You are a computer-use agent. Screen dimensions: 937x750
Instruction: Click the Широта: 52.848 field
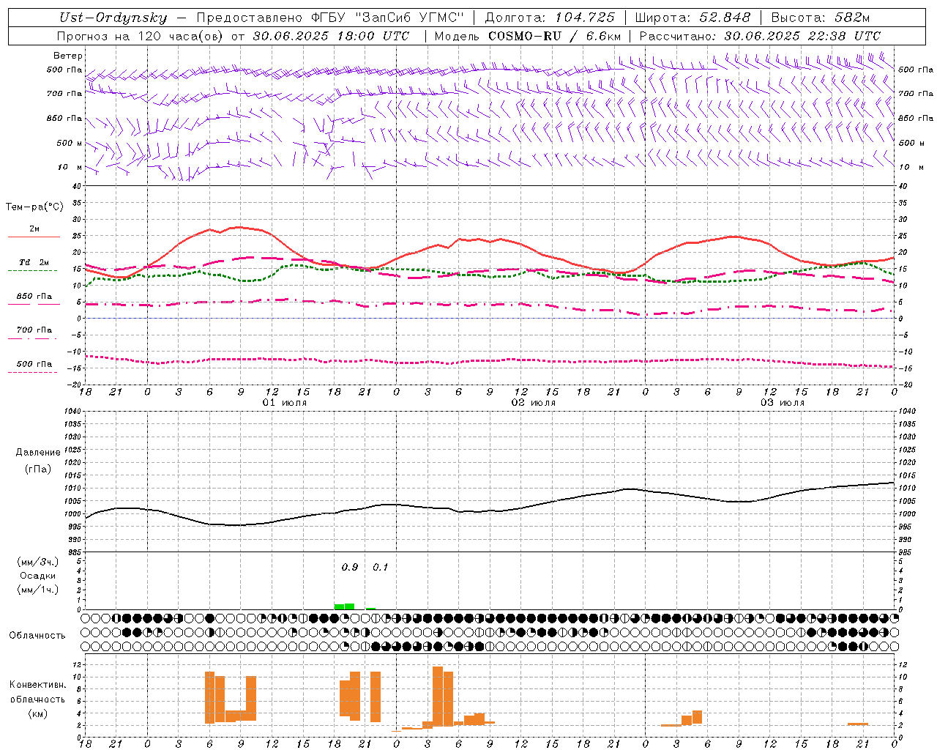(x=693, y=18)
